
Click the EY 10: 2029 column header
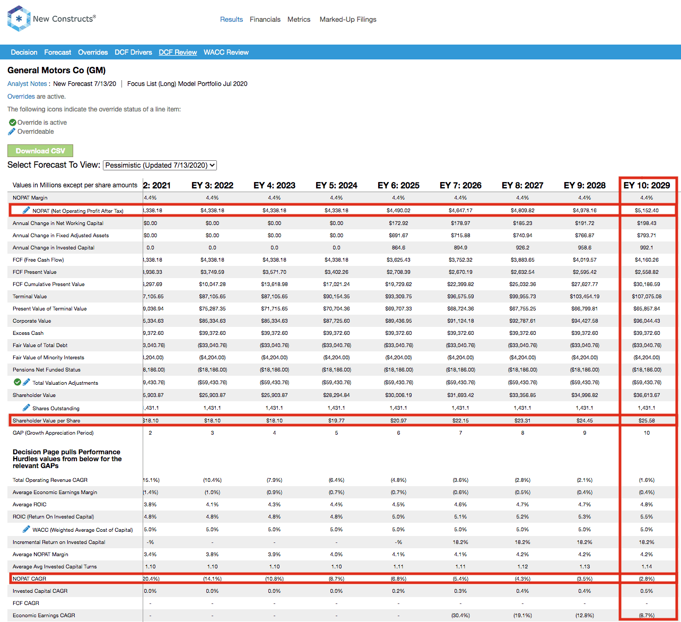(x=647, y=185)
